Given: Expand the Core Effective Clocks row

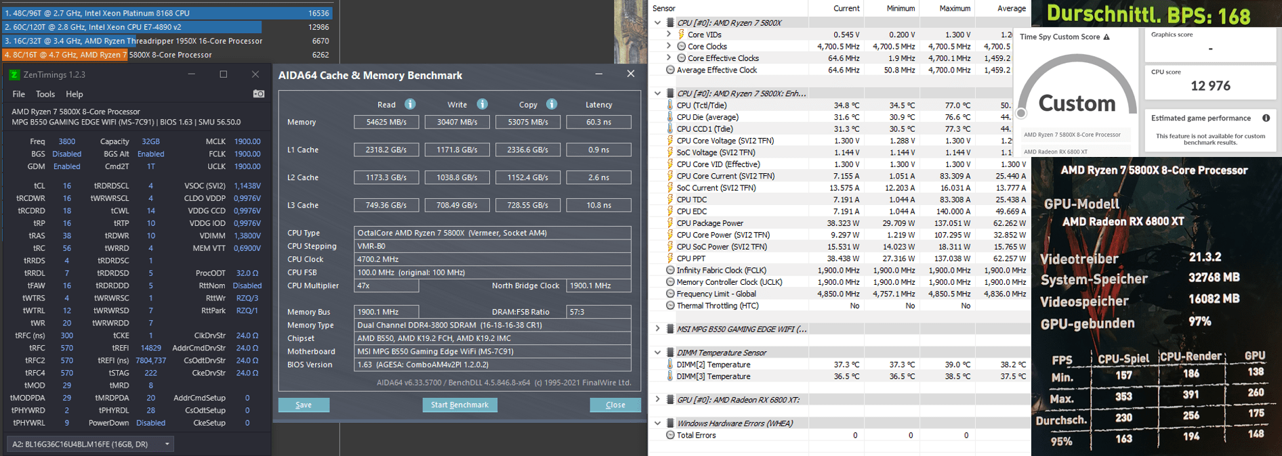Looking at the screenshot, I should pyautogui.click(x=669, y=58).
